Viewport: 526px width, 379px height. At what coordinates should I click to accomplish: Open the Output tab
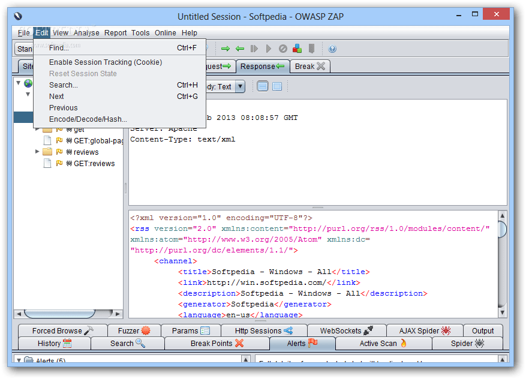point(483,330)
